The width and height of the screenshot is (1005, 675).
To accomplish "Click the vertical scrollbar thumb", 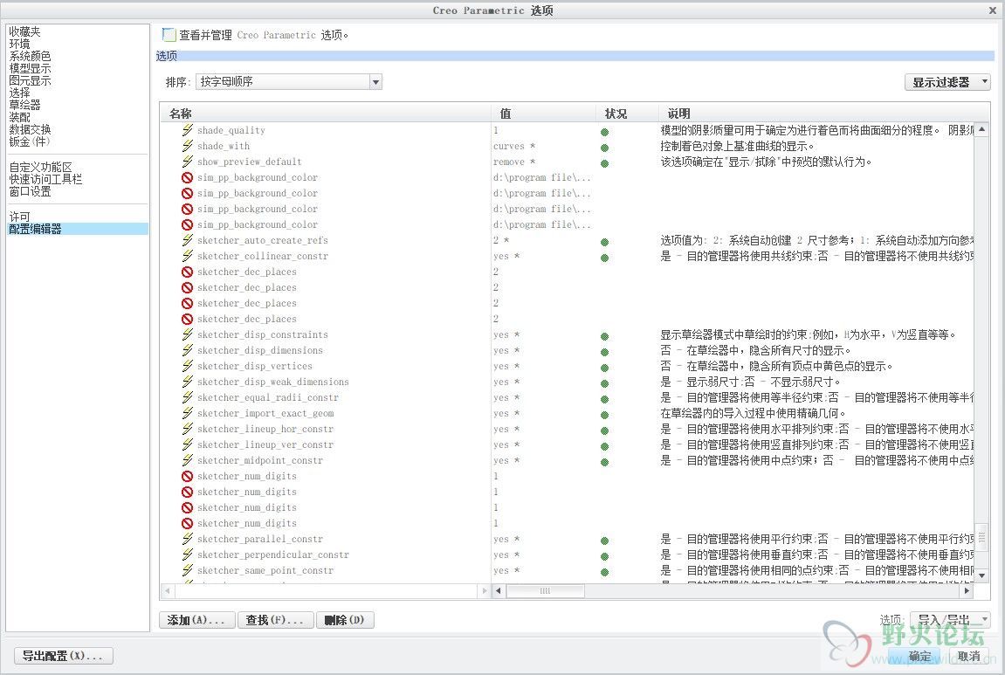I will point(982,536).
